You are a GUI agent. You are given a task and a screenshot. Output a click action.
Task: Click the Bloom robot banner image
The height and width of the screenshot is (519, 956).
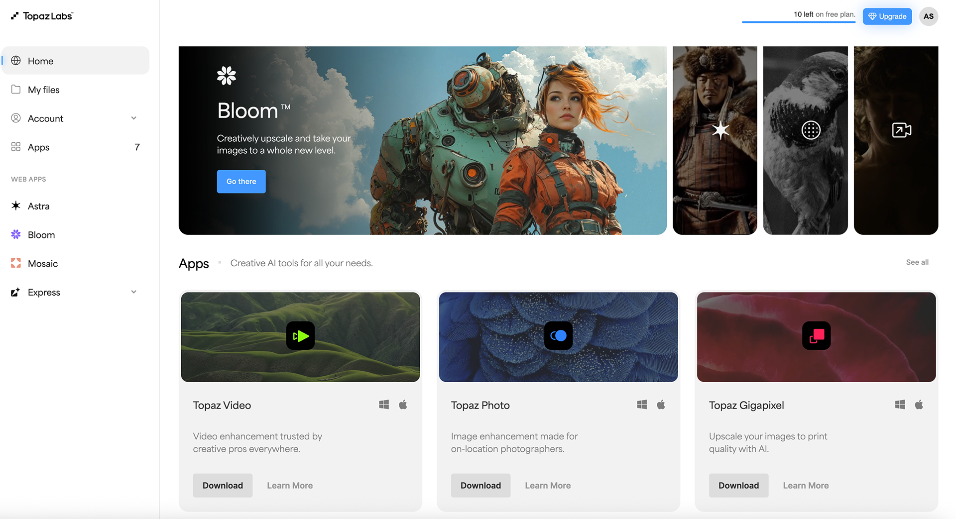[423, 140]
